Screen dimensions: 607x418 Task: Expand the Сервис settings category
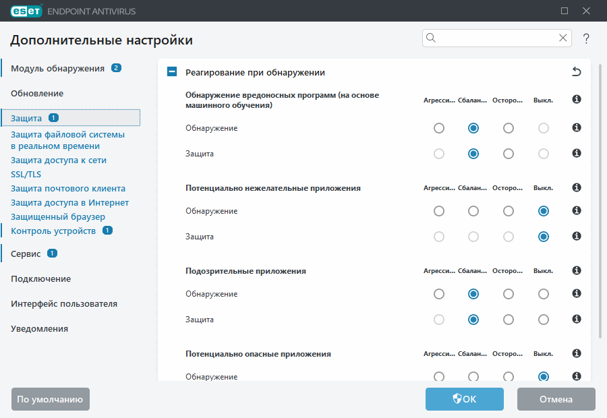click(32, 253)
